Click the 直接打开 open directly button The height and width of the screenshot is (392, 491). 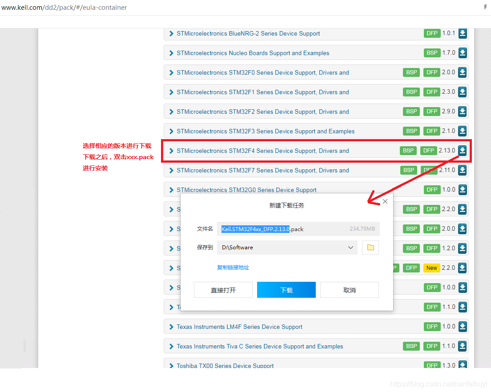click(223, 290)
